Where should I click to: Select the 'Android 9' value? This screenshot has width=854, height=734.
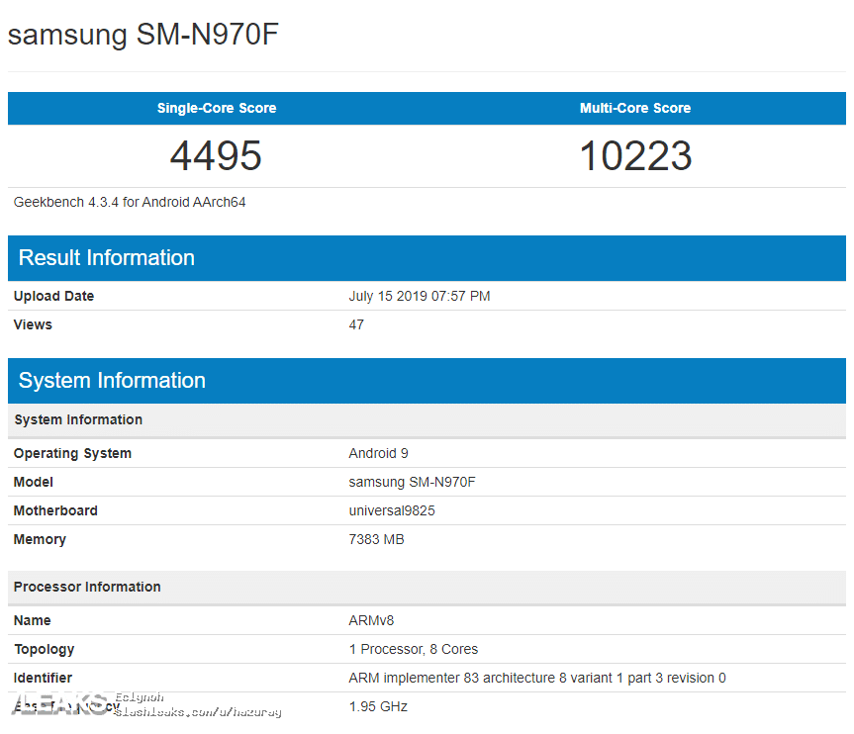coord(379,453)
